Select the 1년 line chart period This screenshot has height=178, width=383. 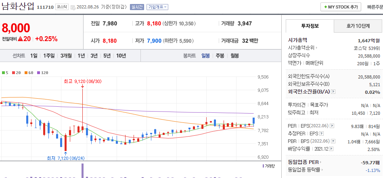(x=81, y=56)
